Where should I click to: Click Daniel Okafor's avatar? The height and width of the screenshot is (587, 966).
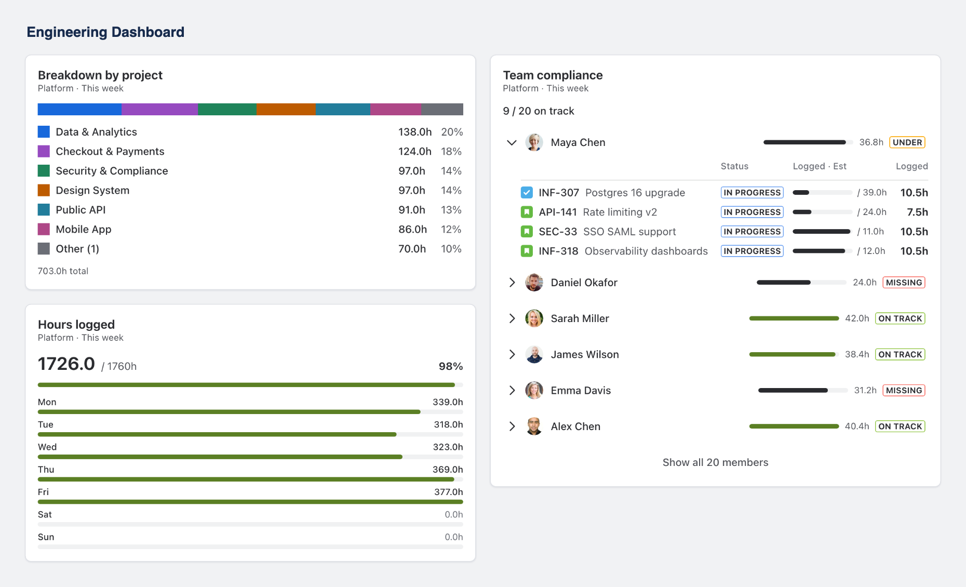[534, 283]
